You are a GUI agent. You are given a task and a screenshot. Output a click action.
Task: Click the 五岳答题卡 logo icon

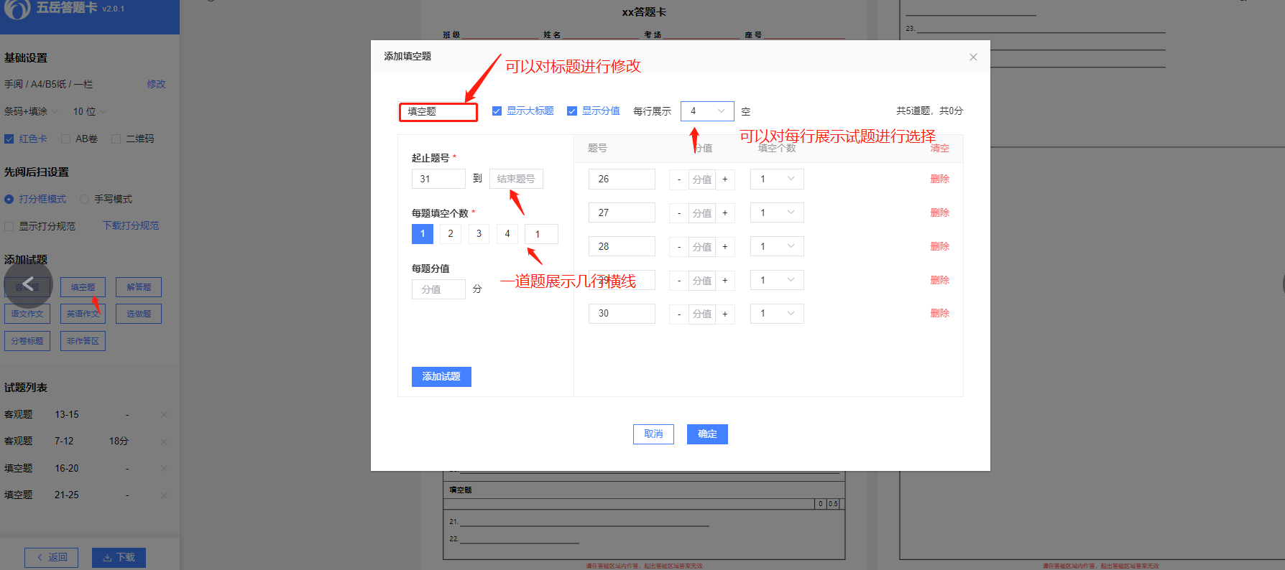click(17, 9)
